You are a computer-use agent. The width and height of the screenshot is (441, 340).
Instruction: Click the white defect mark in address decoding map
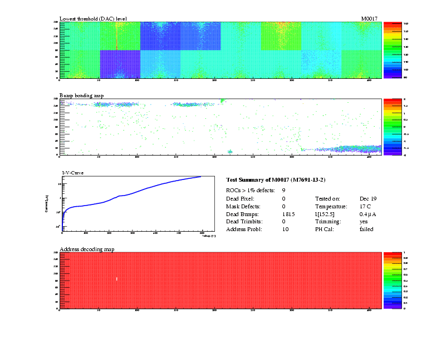(117, 279)
